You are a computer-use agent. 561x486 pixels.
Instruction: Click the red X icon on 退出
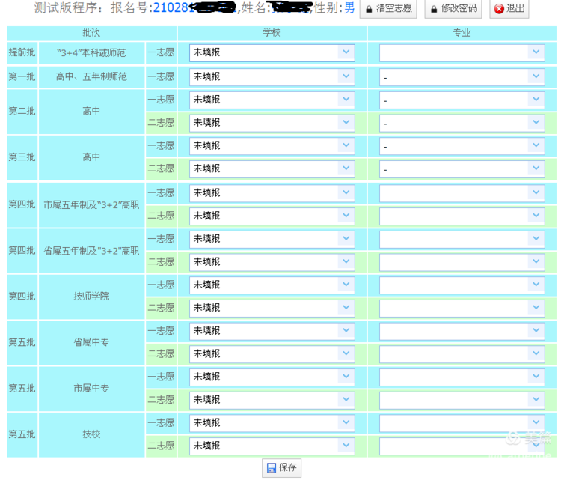[x=499, y=9]
